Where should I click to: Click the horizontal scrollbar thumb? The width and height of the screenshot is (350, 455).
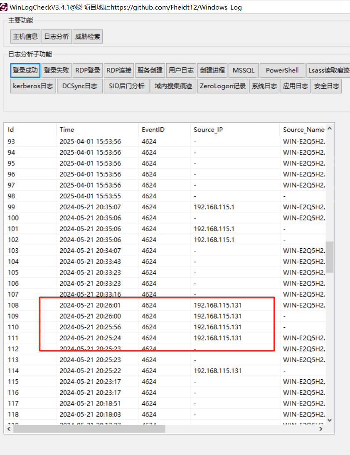point(89,429)
